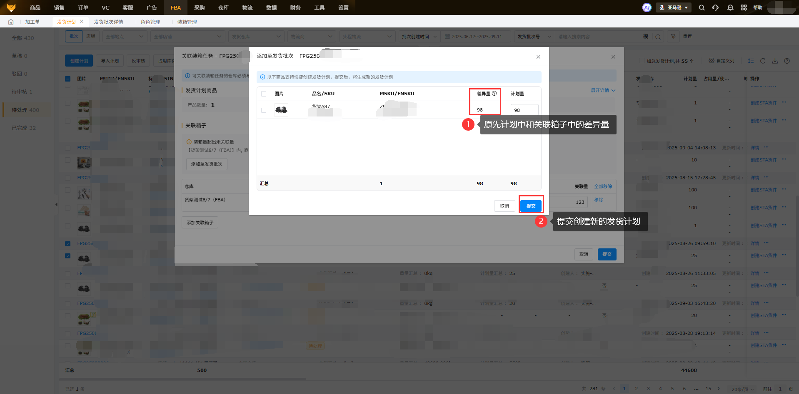Click 取消 in the 添加至发货批次 dialog
This screenshot has height=394, width=799.
504,206
